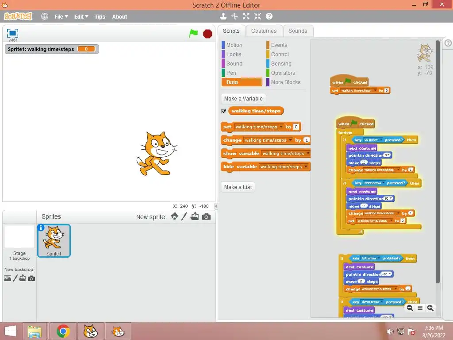Select the Sensing block category
Screen dimensions: 453x340
281,64
